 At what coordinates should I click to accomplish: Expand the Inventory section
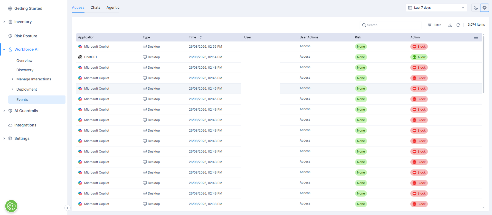(4, 22)
